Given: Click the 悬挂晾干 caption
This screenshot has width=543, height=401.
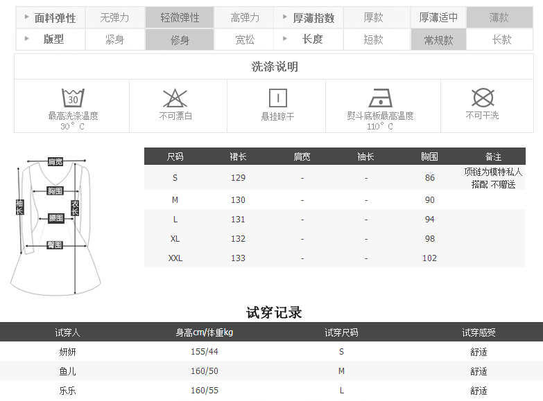Looking at the screenshot, I should 277,116.
